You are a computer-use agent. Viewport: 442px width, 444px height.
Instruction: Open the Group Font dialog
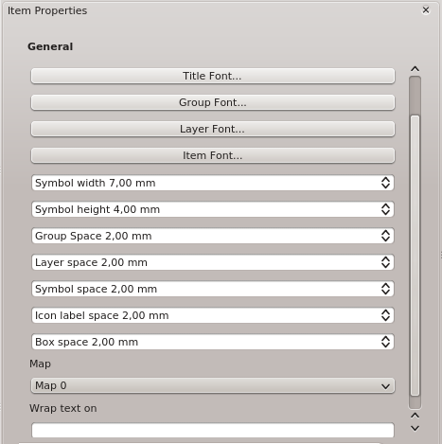click(213, 102)
